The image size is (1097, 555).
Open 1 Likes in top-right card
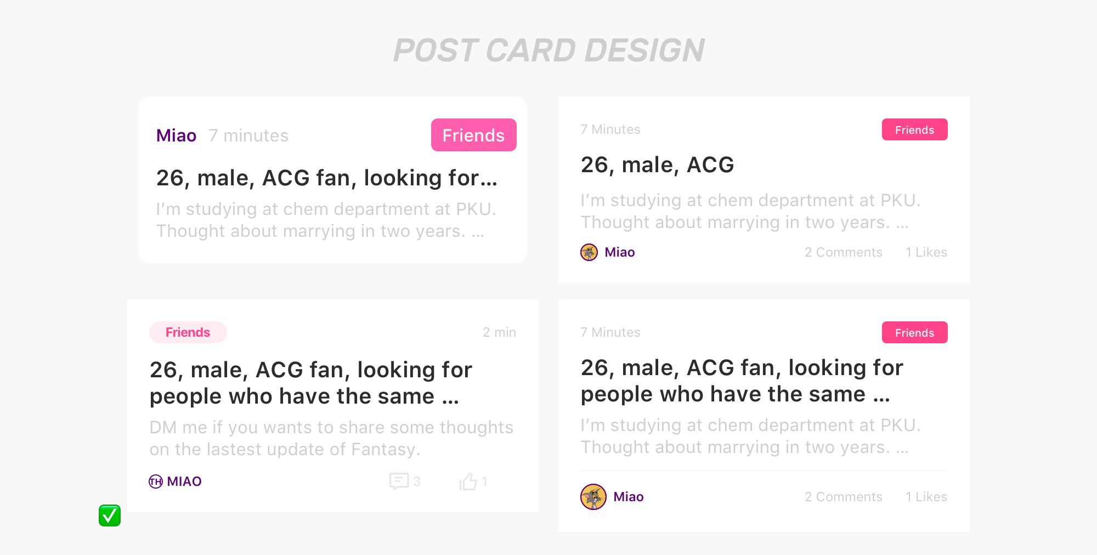926,252
